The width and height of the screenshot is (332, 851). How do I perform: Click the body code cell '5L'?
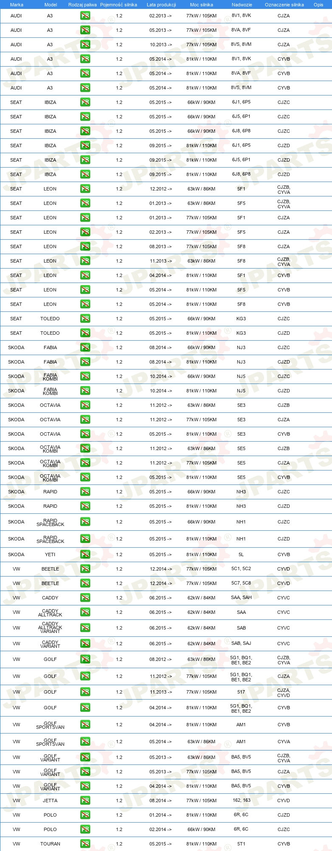point(241,554)
